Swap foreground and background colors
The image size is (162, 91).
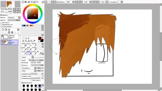[43, 38]
